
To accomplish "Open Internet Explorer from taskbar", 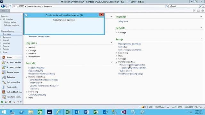I will tap(59, 112).
